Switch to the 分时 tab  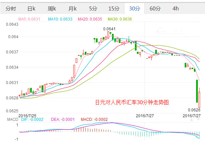click(10, 8)
